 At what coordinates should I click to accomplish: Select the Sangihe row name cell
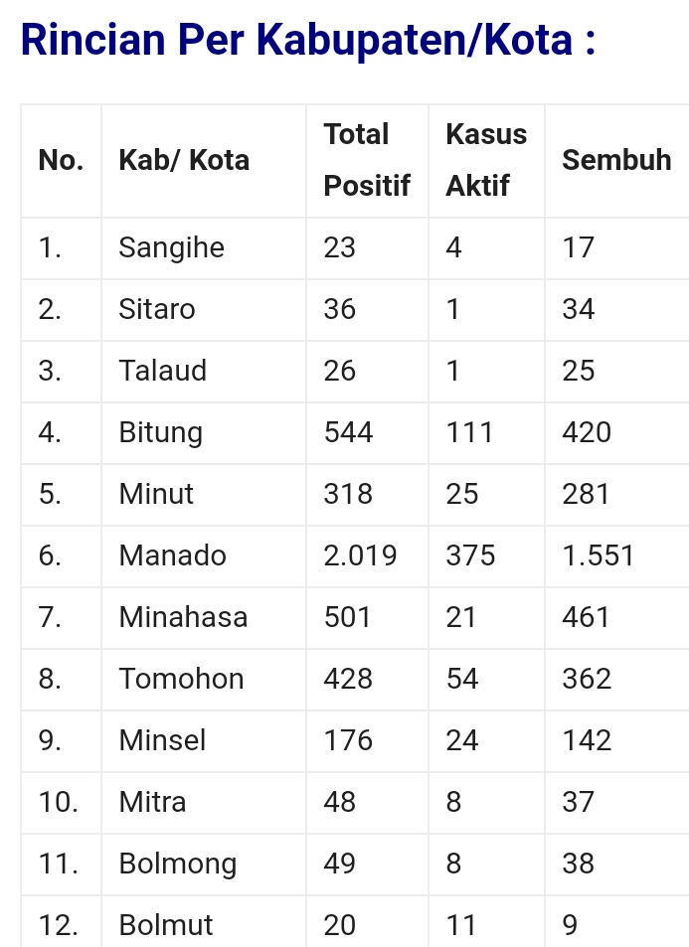(x=171, y=247)
